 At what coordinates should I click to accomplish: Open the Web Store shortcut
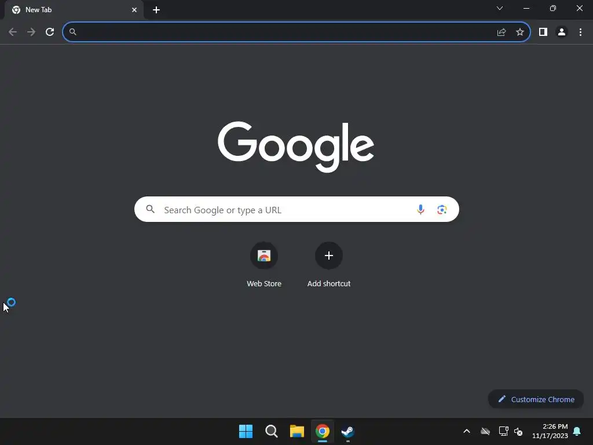(264, 265)
